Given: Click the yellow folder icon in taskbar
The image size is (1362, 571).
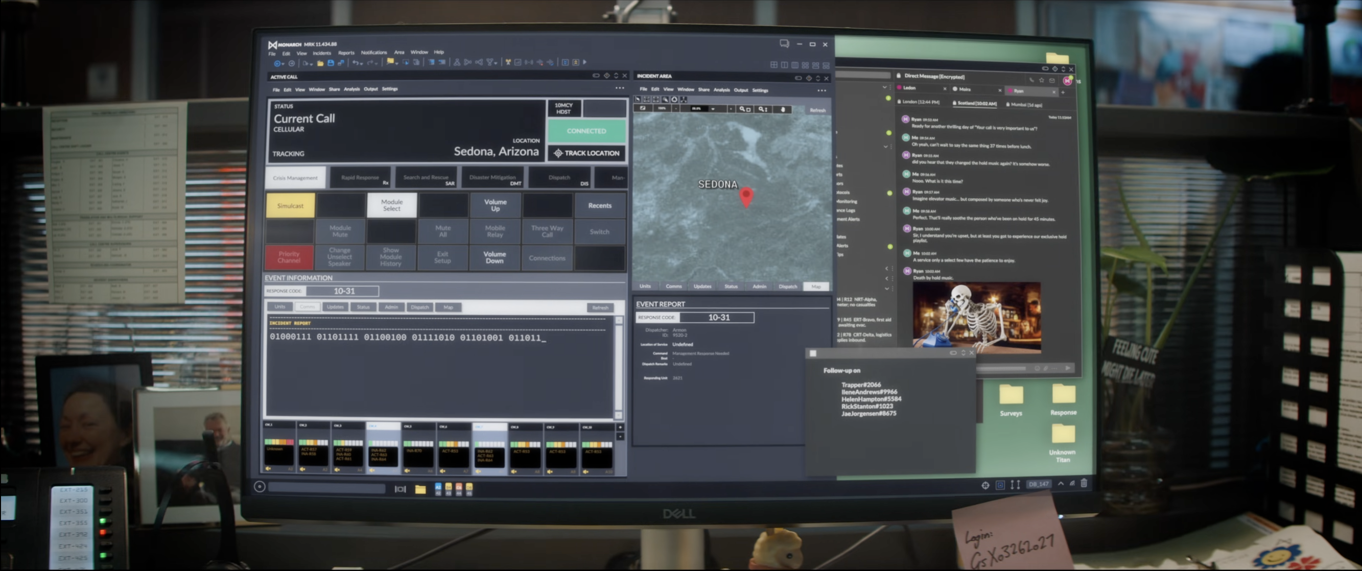Looking at the screenshot, I should pyautogui.click(x=420, y=489).
